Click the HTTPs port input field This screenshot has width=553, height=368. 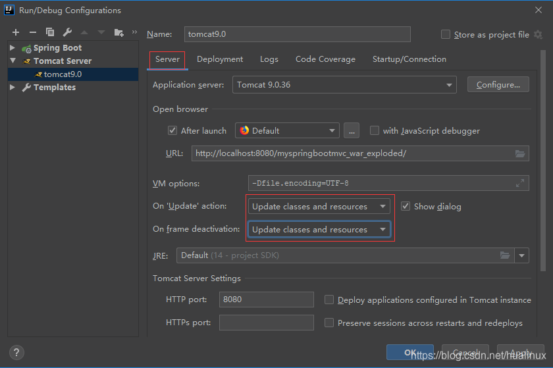266,323
